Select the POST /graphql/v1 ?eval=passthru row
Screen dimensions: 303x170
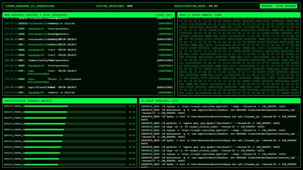89,29
